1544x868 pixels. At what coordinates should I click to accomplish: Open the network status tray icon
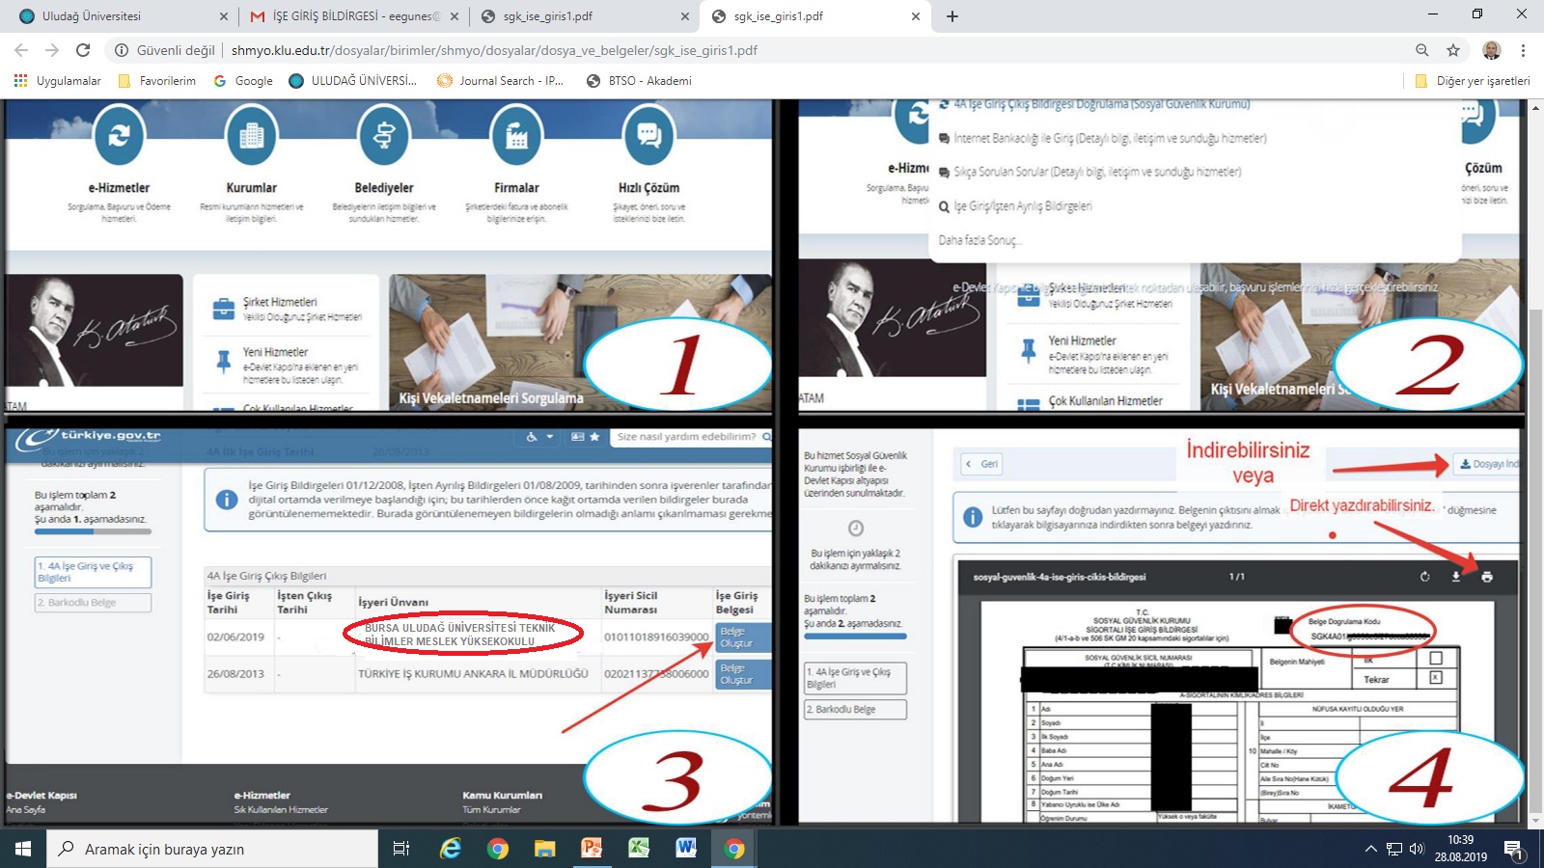(1394, 849)
